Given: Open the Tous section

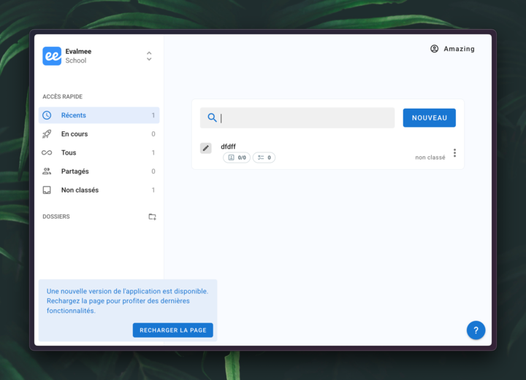Looking at the screenshot, I should (x=99, y=152).
